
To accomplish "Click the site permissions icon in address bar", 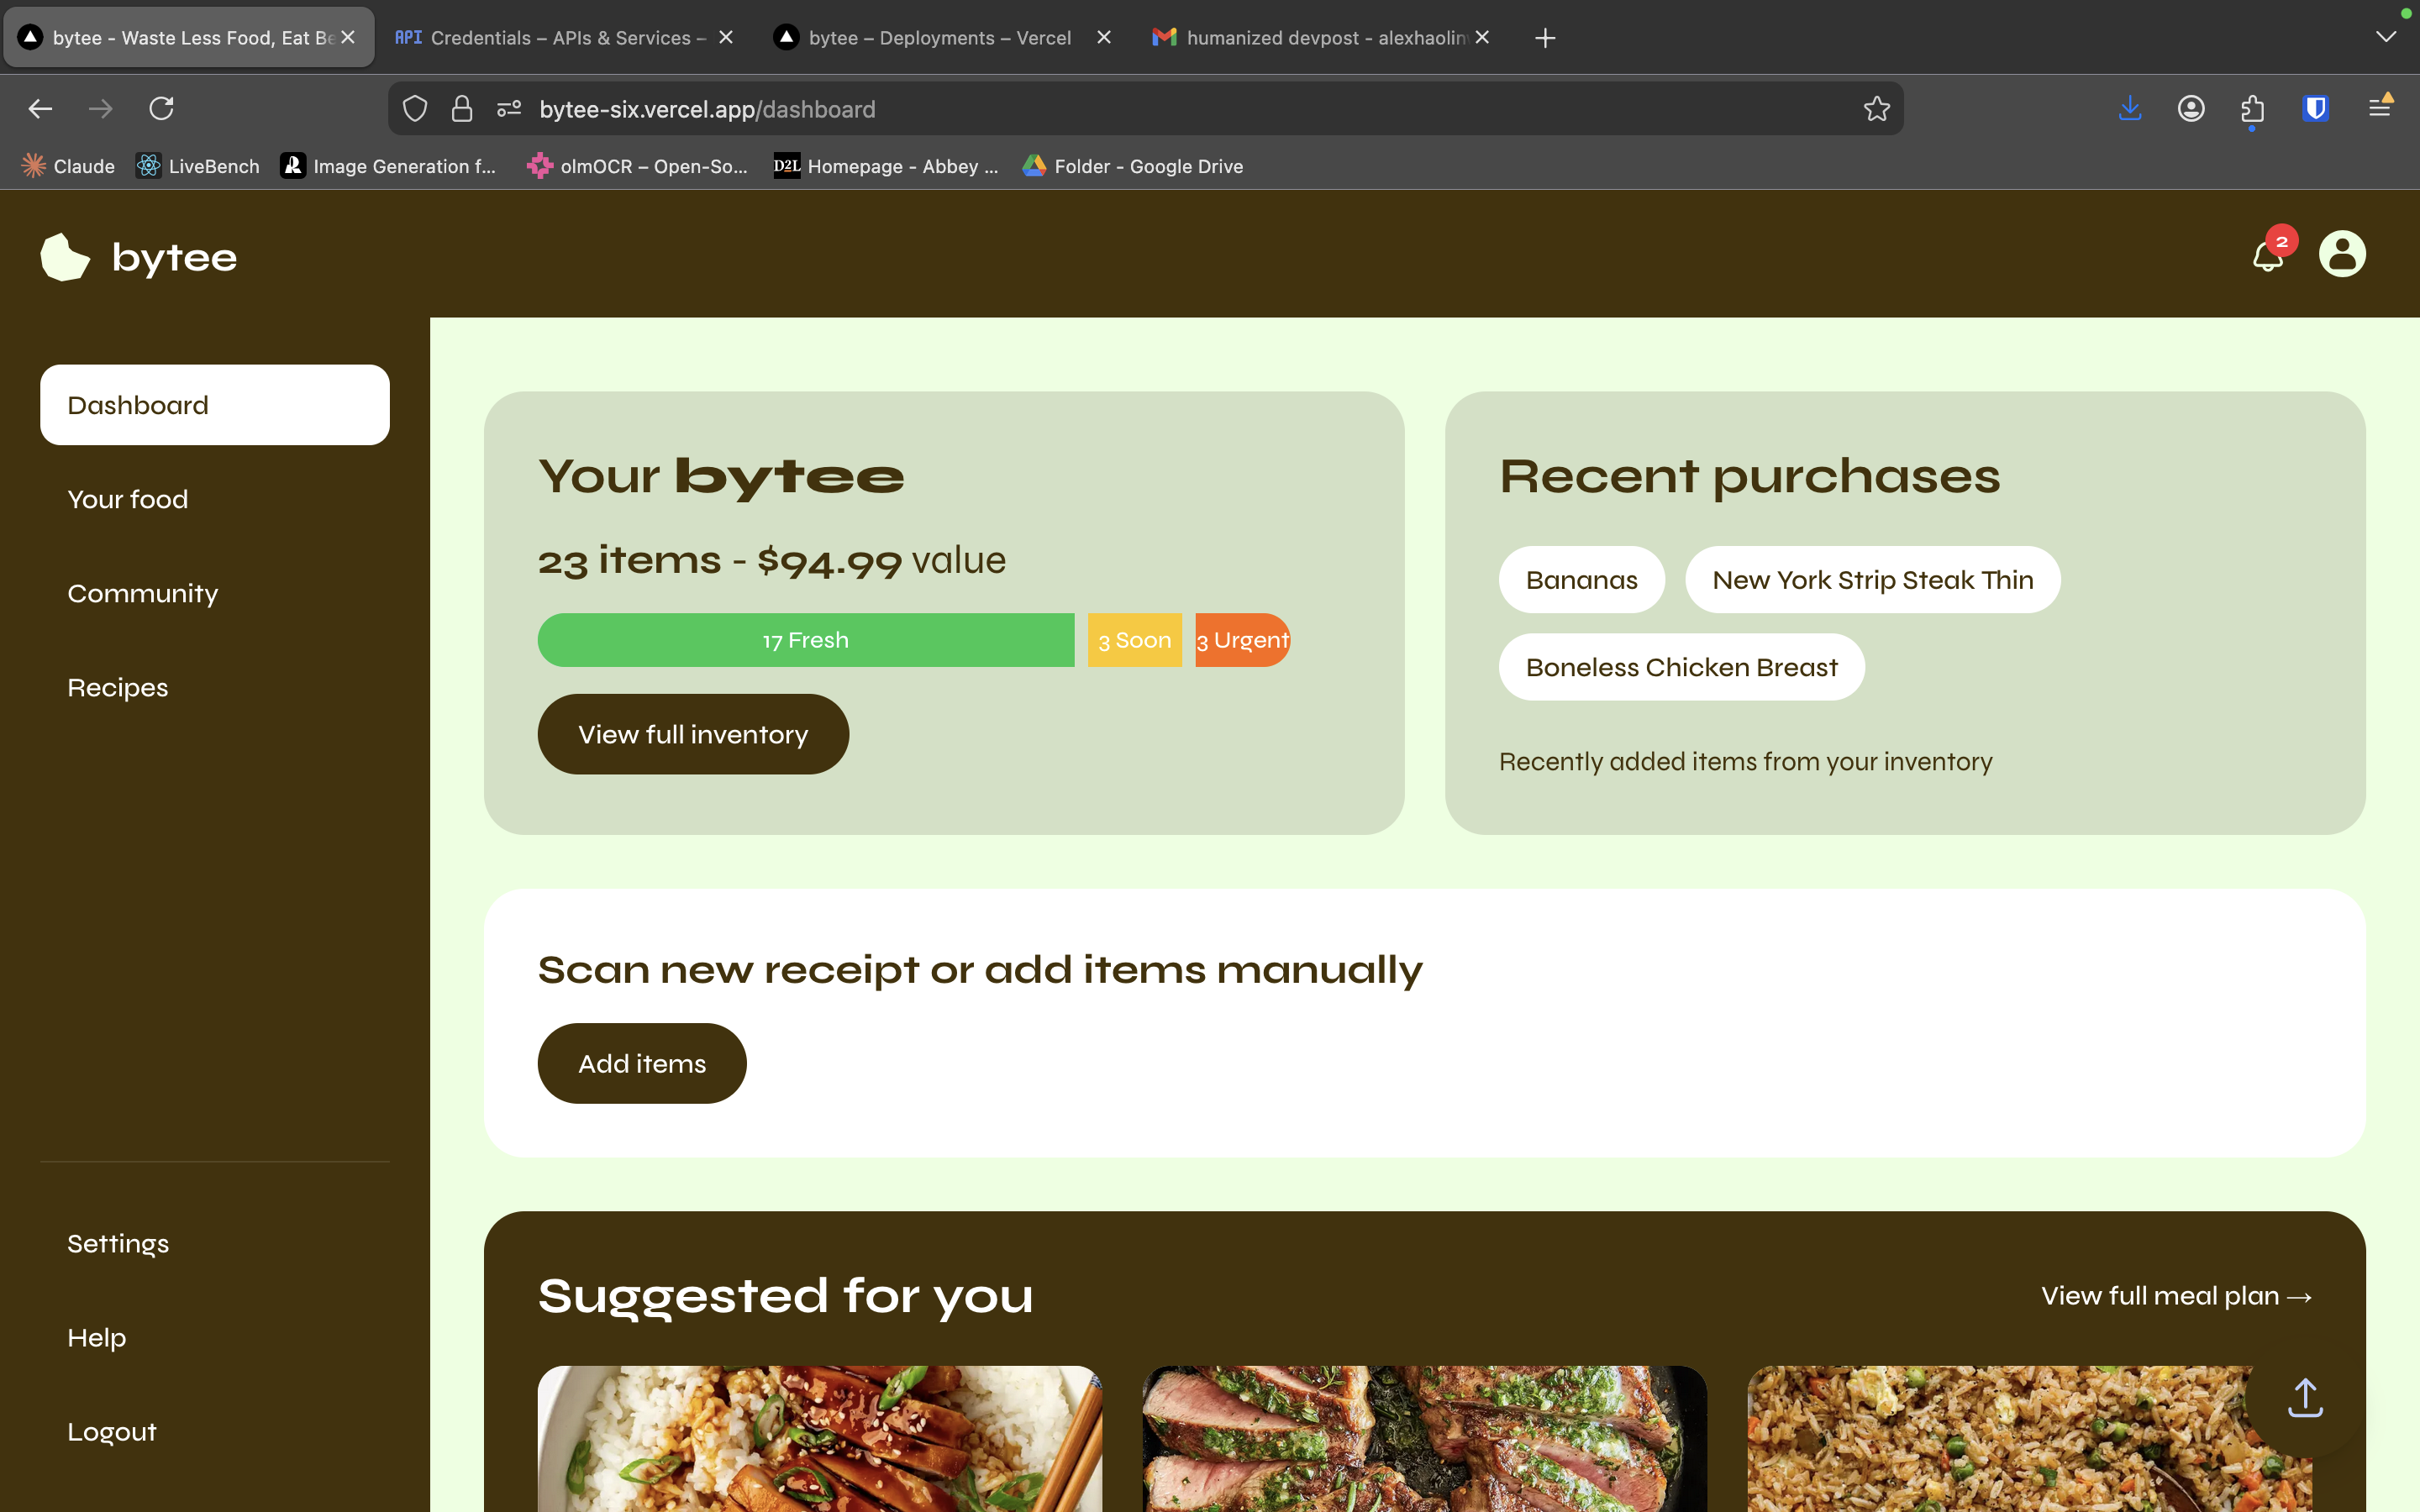I will (x=509, y=109).
